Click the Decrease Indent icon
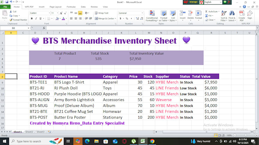259x145 pixels. 86,19
